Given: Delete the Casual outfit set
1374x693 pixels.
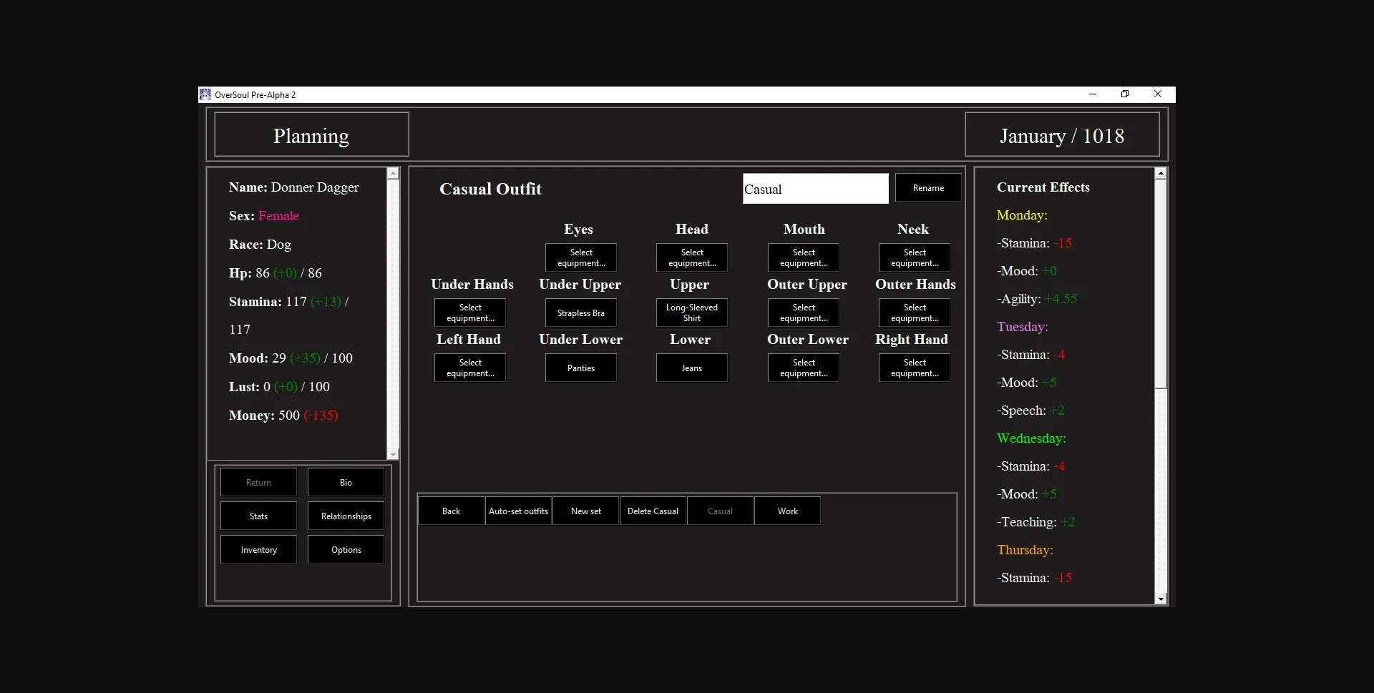Looking at the screenshot, I should coord(653,511).
